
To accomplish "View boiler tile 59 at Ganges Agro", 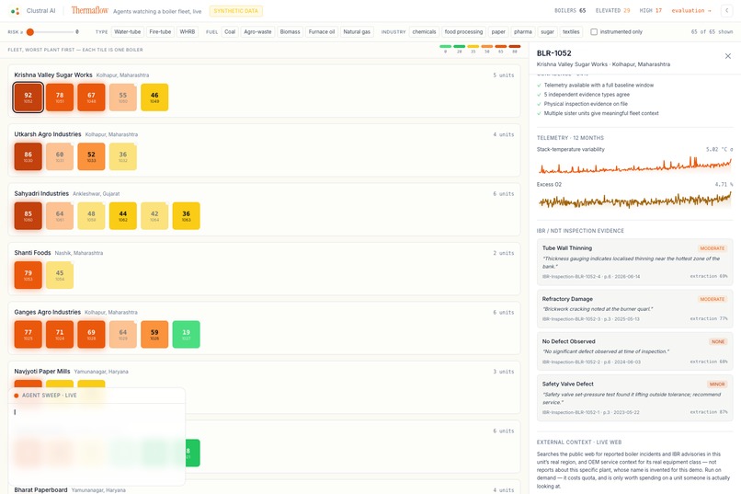I will pyautogui.click(x=154, y=334).
